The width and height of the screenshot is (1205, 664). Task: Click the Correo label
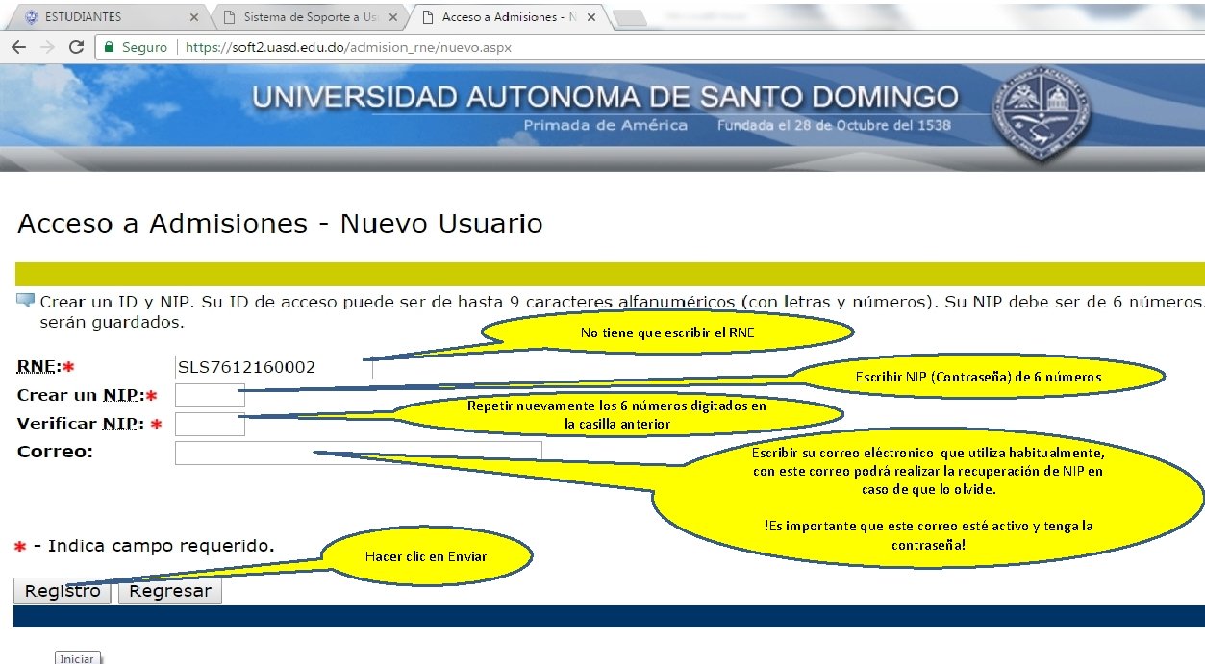pyautogui.click(x=55, y=452)
